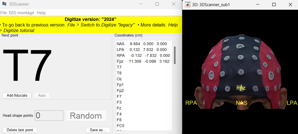The height and width of the screenshot is (134, 298).
Task: Click the LPA label in 3D view
Action: 292,103
